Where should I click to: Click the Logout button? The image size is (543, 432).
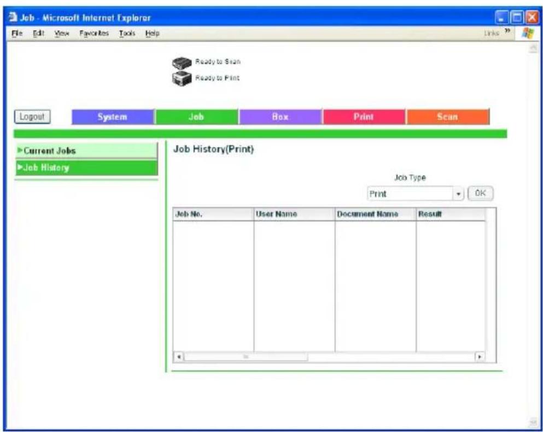pos(32,116)
